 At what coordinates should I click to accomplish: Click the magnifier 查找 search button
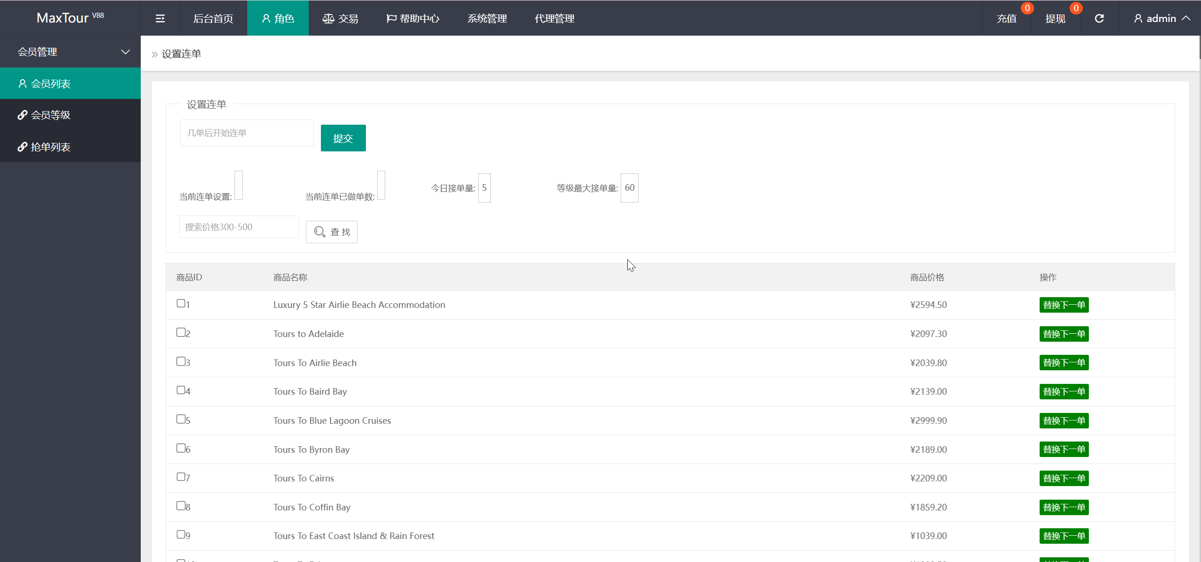click(332, 232)
